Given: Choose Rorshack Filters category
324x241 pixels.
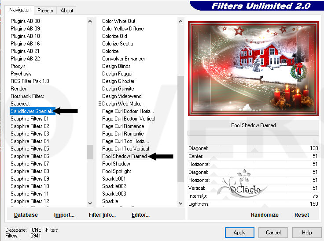Looking at the screenshot, I should tap(27, 96).
